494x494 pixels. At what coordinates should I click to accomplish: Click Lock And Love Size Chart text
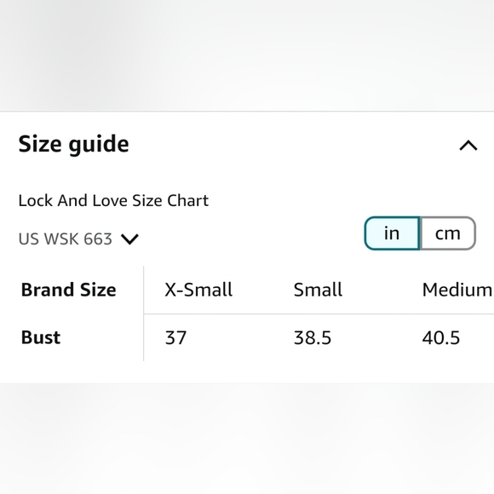click(113, 201)
